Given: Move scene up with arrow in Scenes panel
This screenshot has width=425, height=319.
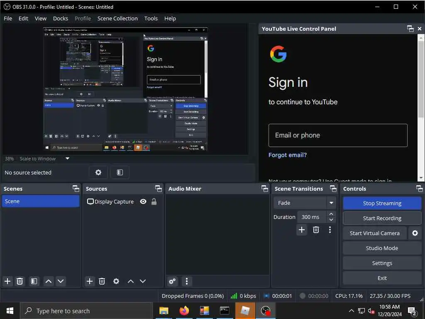Looking at the screenshot, I should [49, 281].
